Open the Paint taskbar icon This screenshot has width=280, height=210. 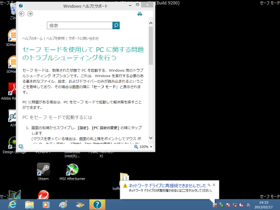coord(63,205)
